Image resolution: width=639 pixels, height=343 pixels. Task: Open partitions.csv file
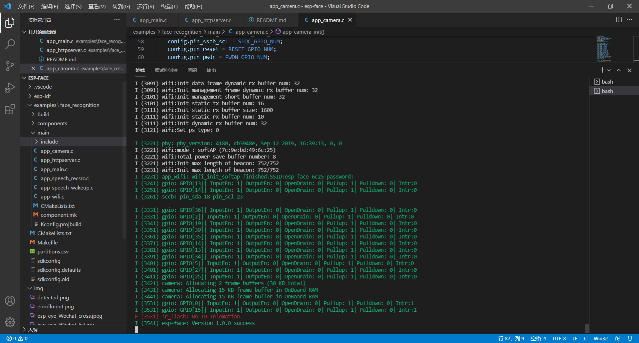tap(73, 251)
